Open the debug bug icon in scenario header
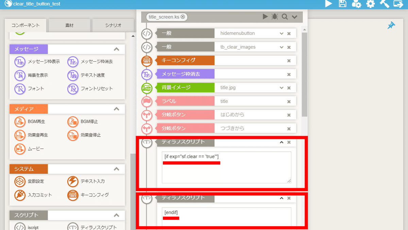 click(274, 17)
